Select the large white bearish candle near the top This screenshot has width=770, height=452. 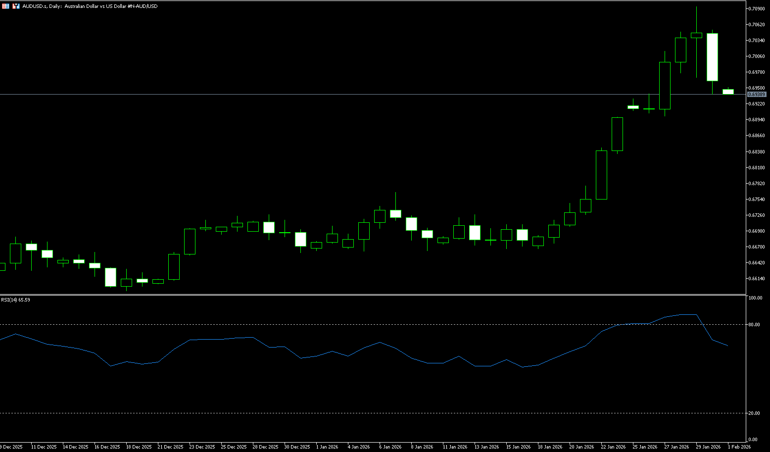point(712,57)
